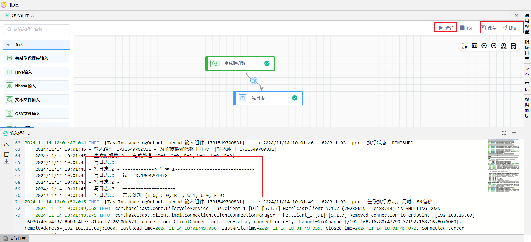This screenshot has height=242, width=531.
Task: Click the zoom in magnifier icon
Action: [484, 46]
